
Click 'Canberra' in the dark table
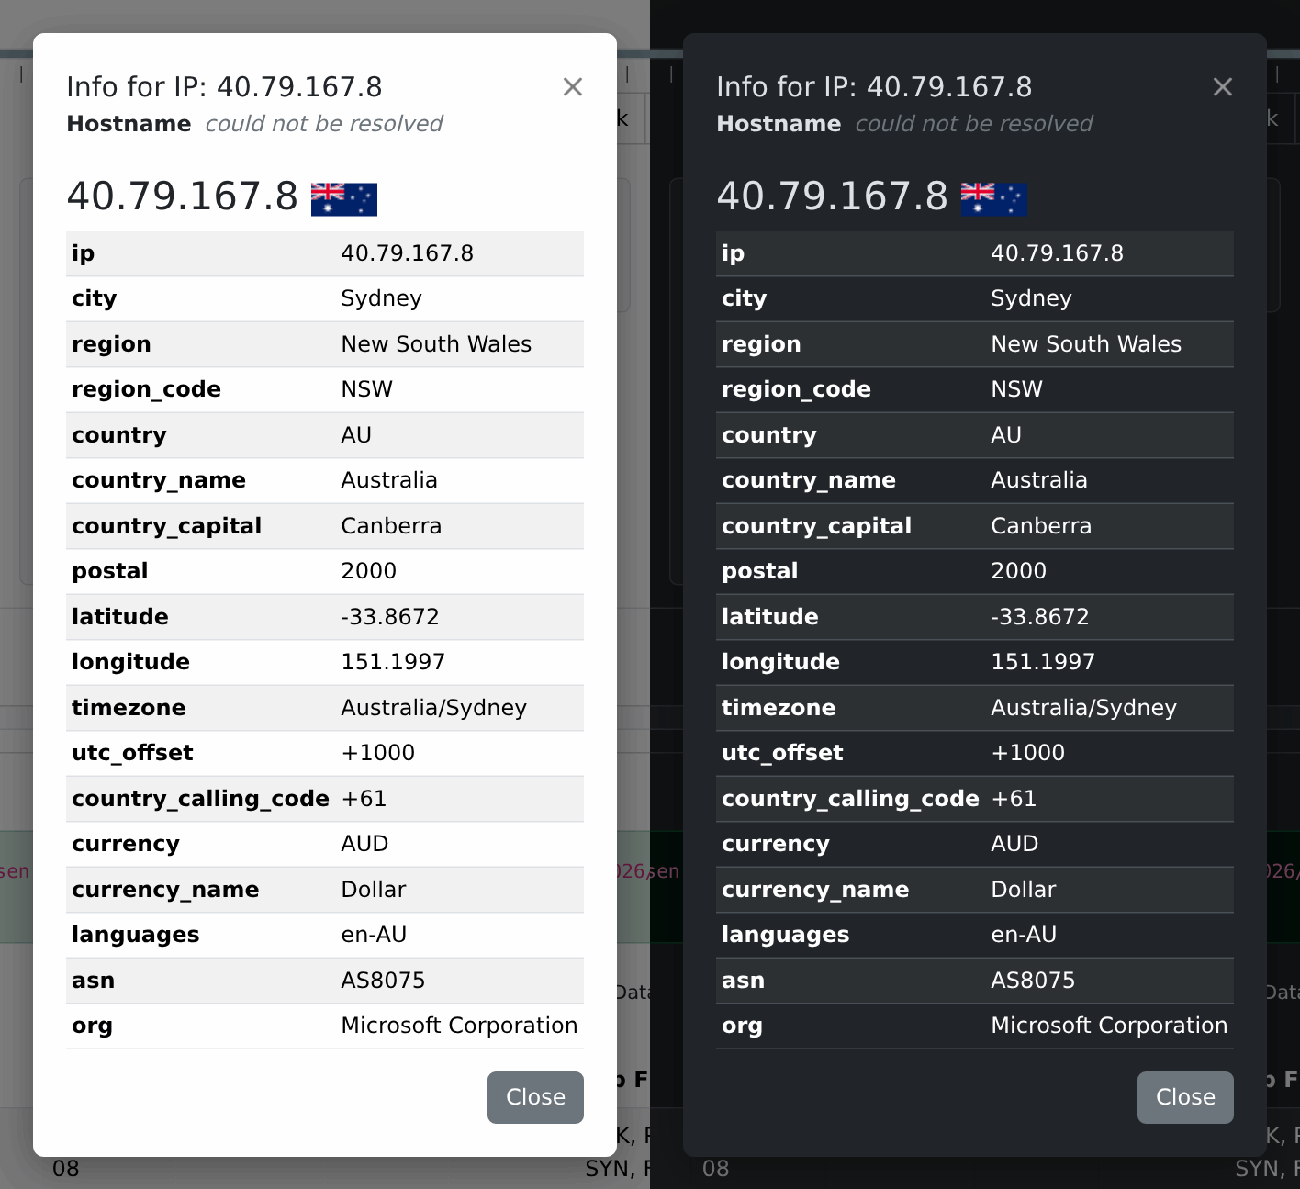tap(1041, 526)
